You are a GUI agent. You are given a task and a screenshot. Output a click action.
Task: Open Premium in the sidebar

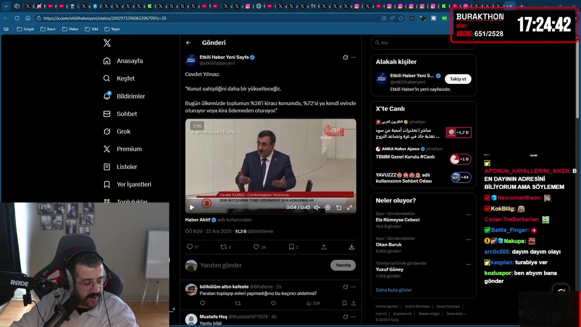pos(123,149)
